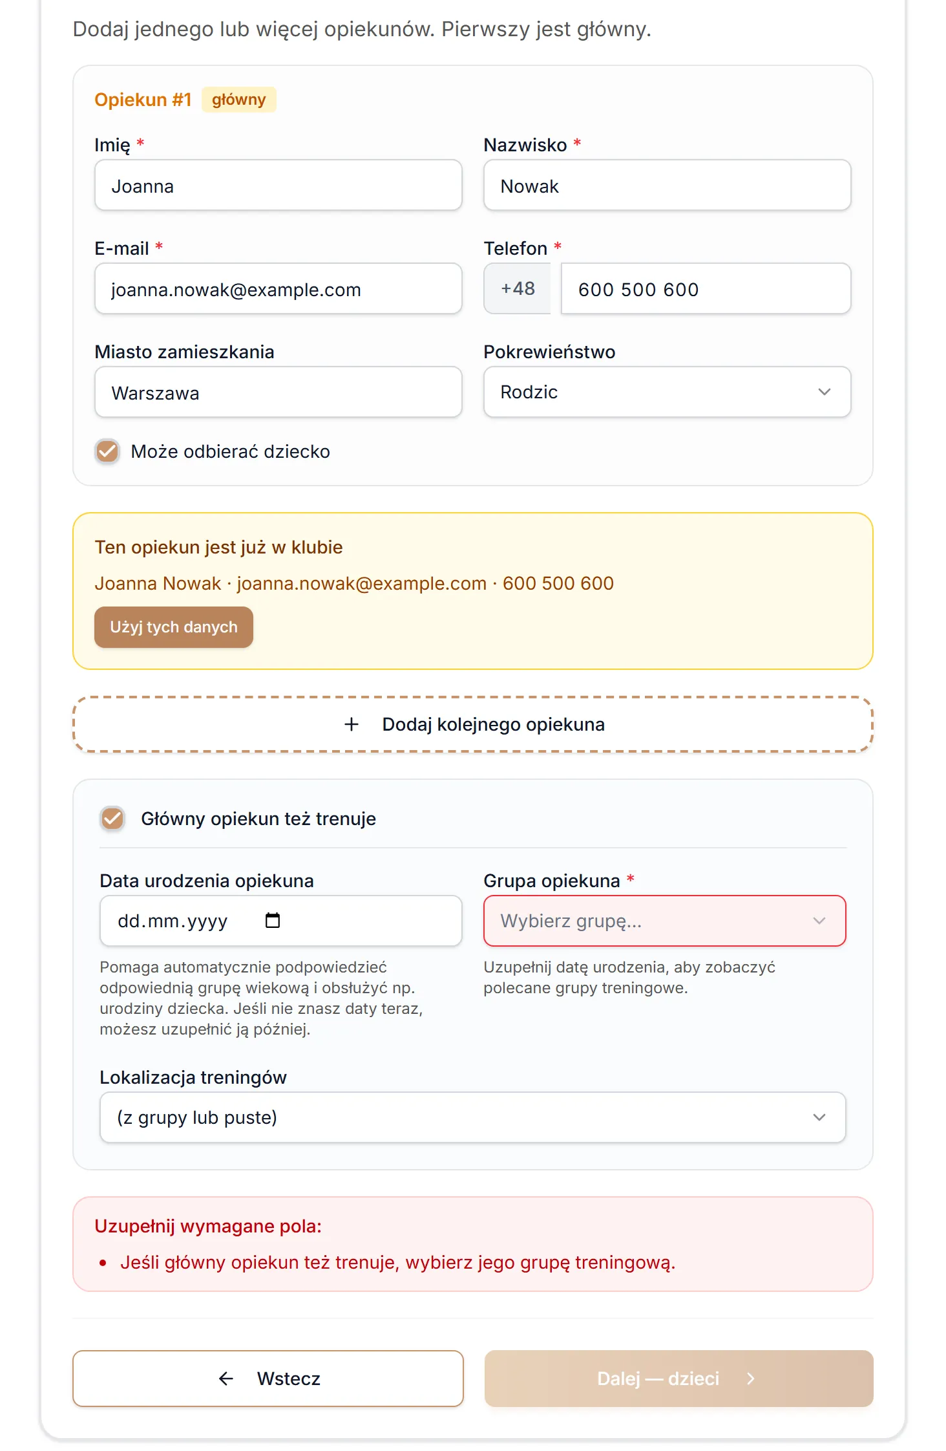Click the Data urodzenia opiekuna date field

pyautogui.click(x=280, y=921)
